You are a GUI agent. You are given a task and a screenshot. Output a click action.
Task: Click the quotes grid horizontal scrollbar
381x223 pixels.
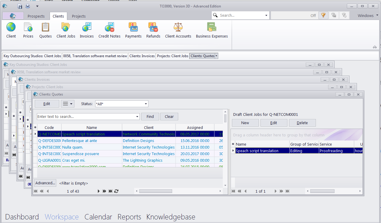click(178, 191)
